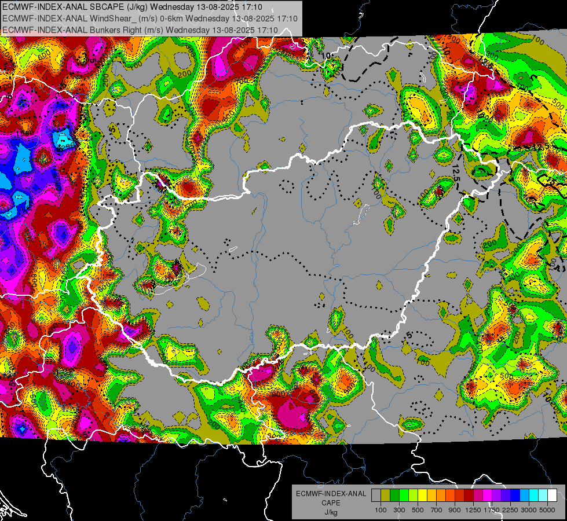Click the legend tick value 1250

pos(473,510)
